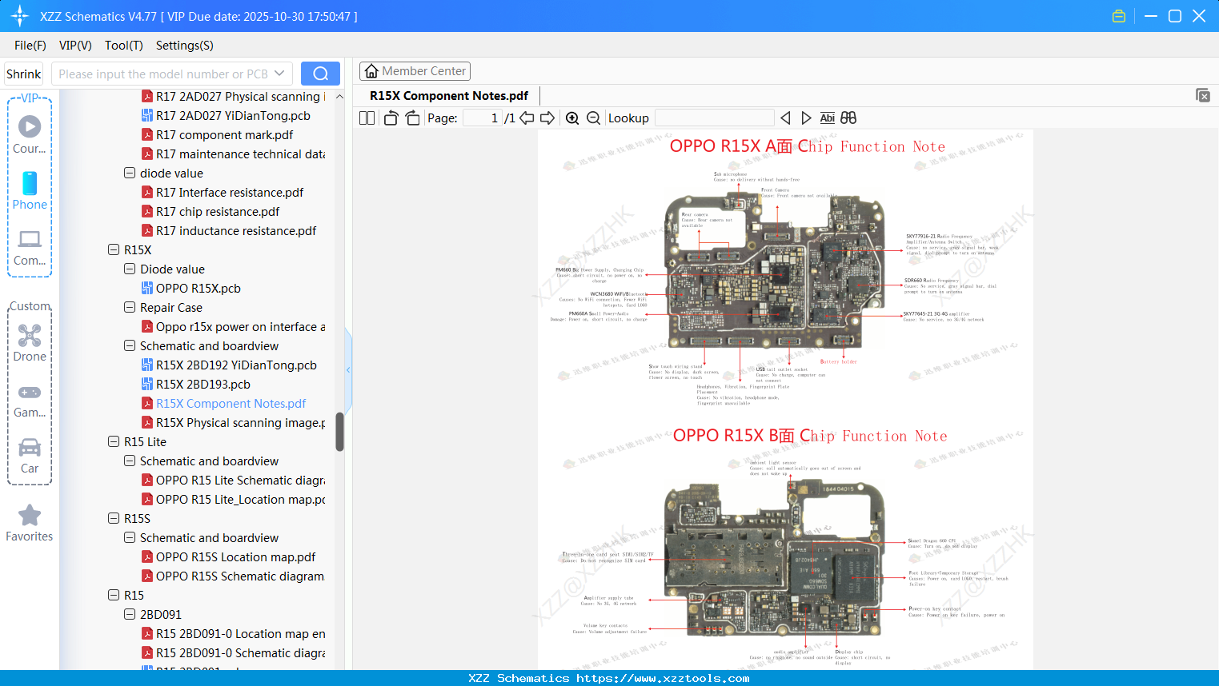Select the Car category icon

30,456
